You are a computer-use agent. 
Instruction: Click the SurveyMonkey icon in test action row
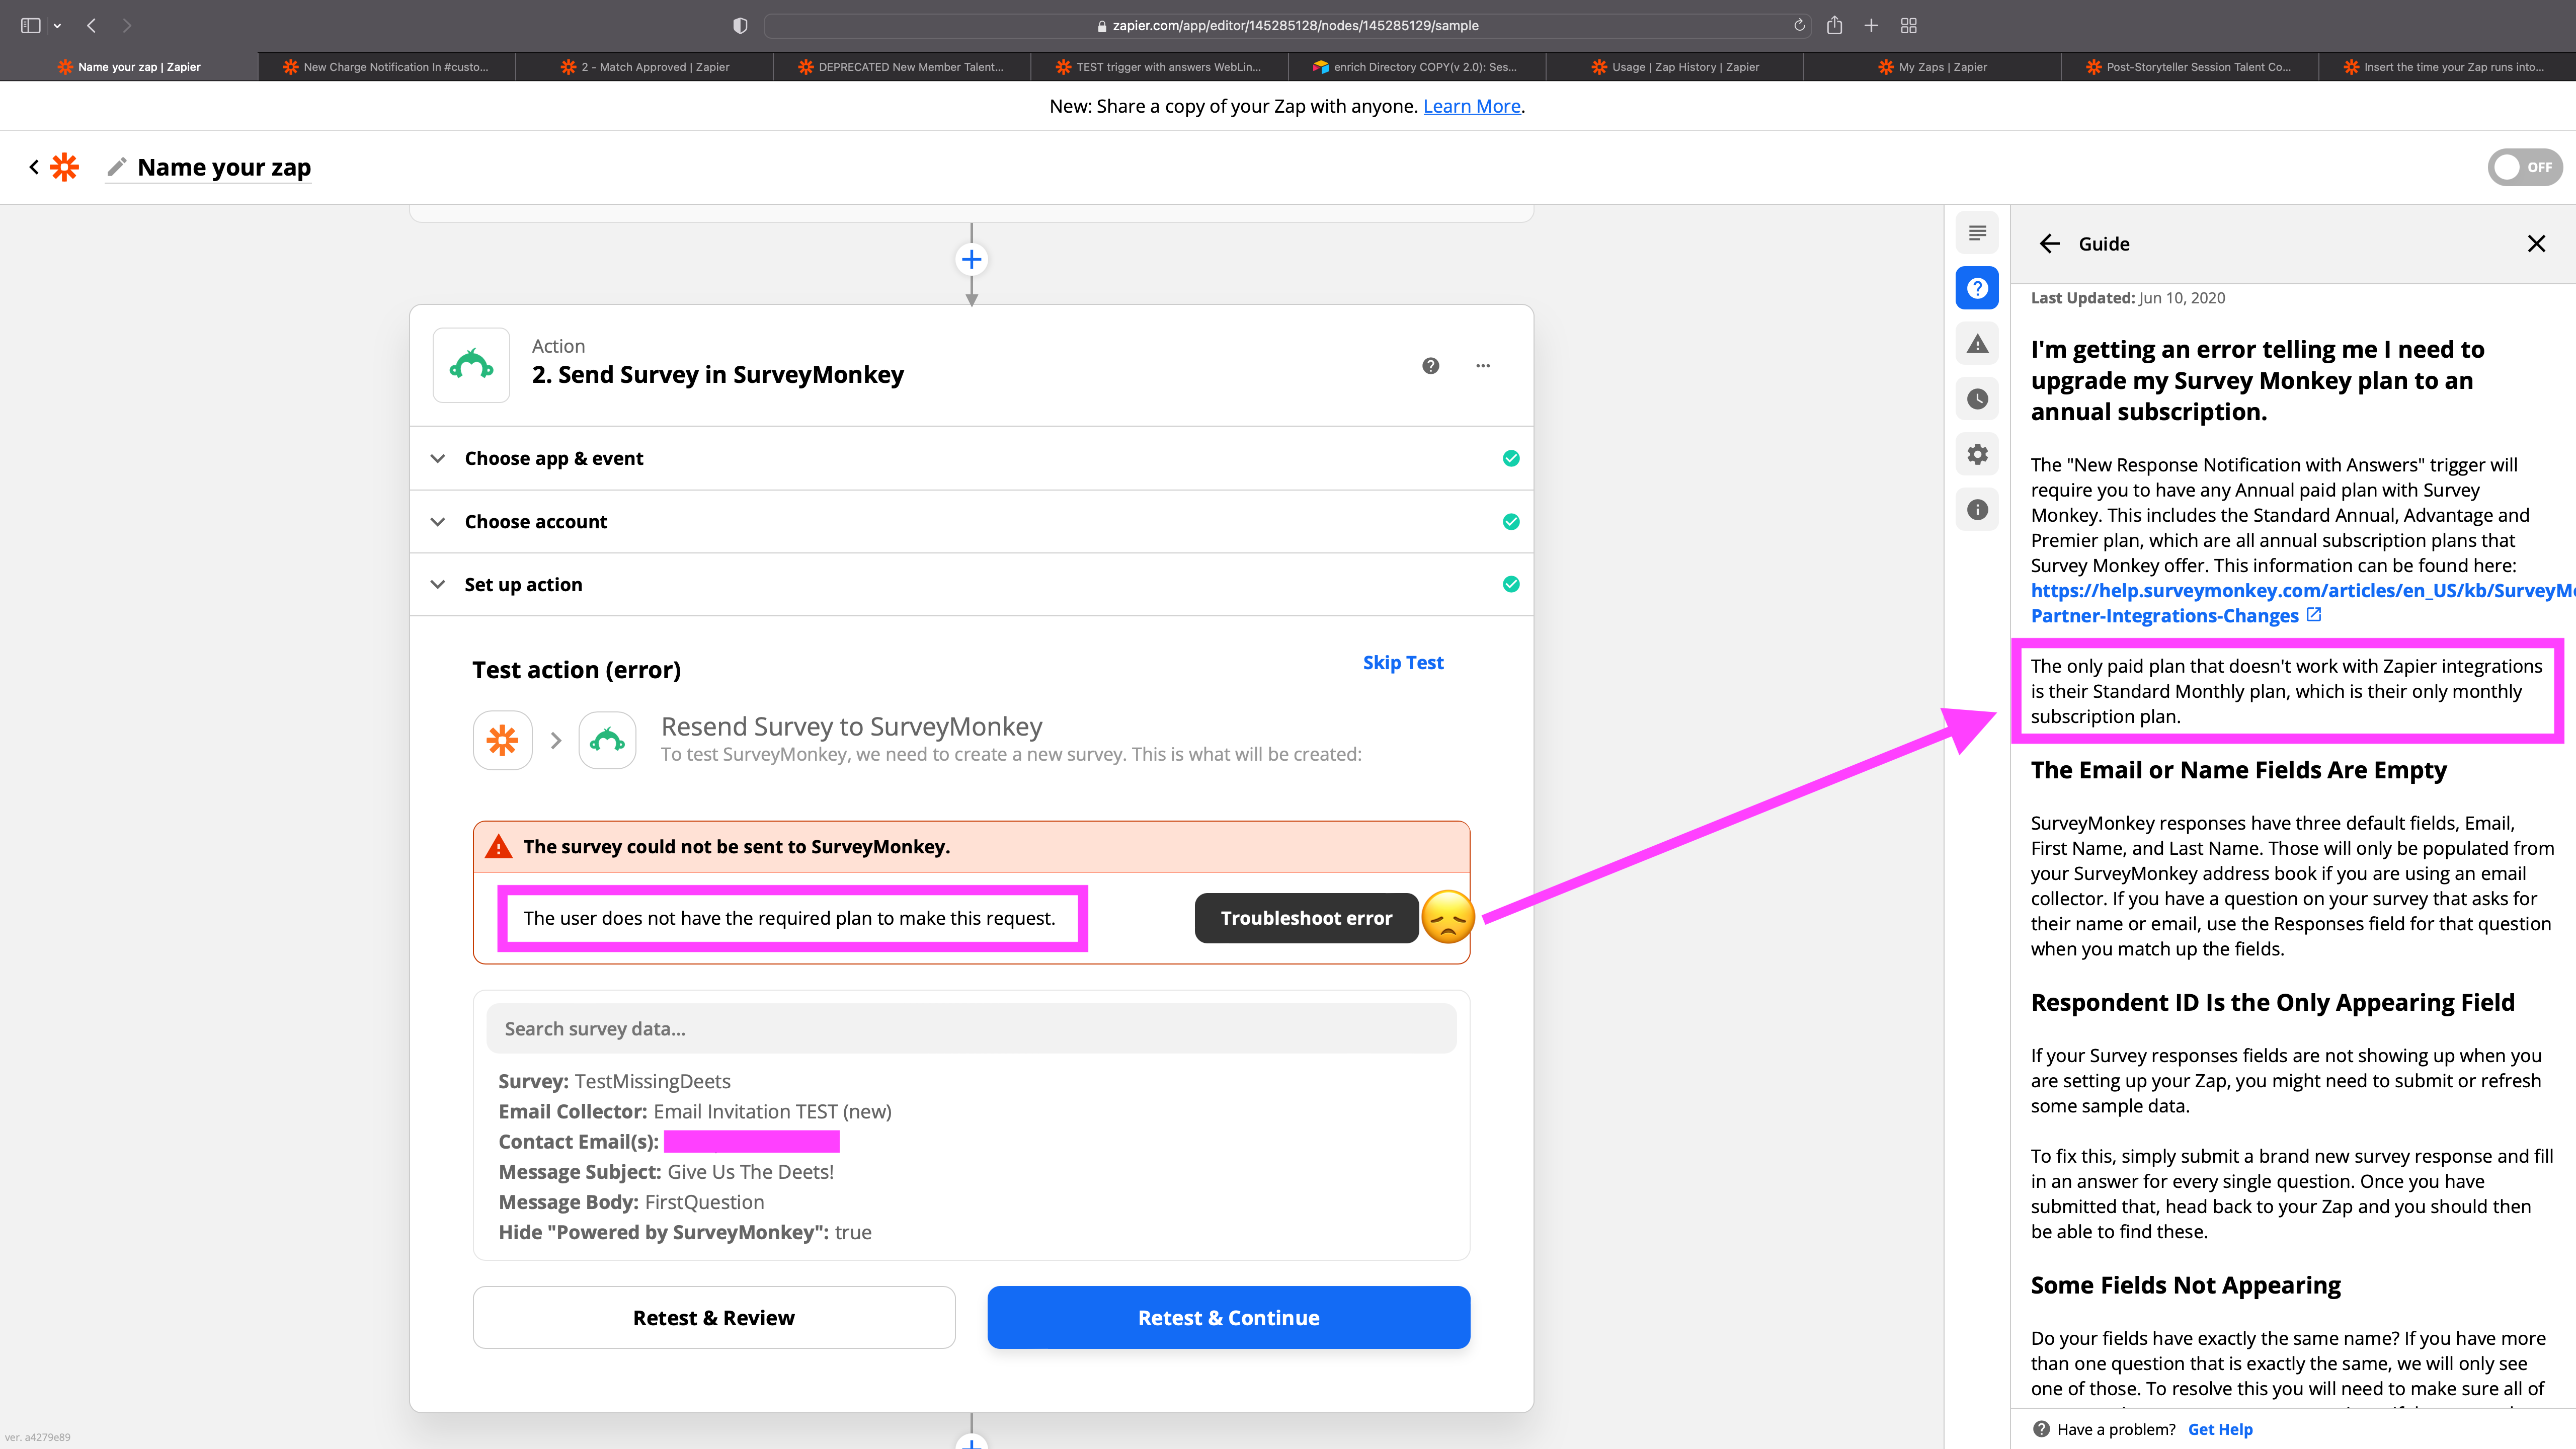[607, 740]
